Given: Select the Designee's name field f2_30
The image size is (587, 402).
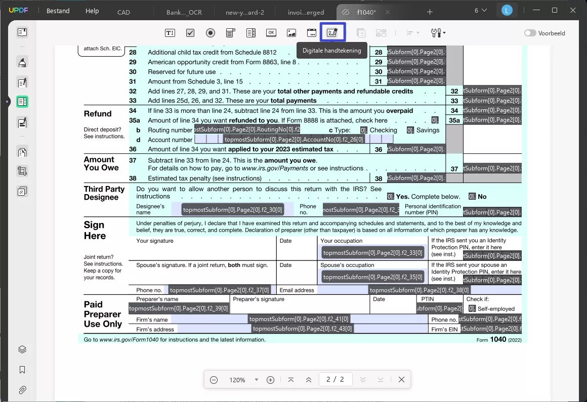Looking at the screenshot, I should coord(232,210).
